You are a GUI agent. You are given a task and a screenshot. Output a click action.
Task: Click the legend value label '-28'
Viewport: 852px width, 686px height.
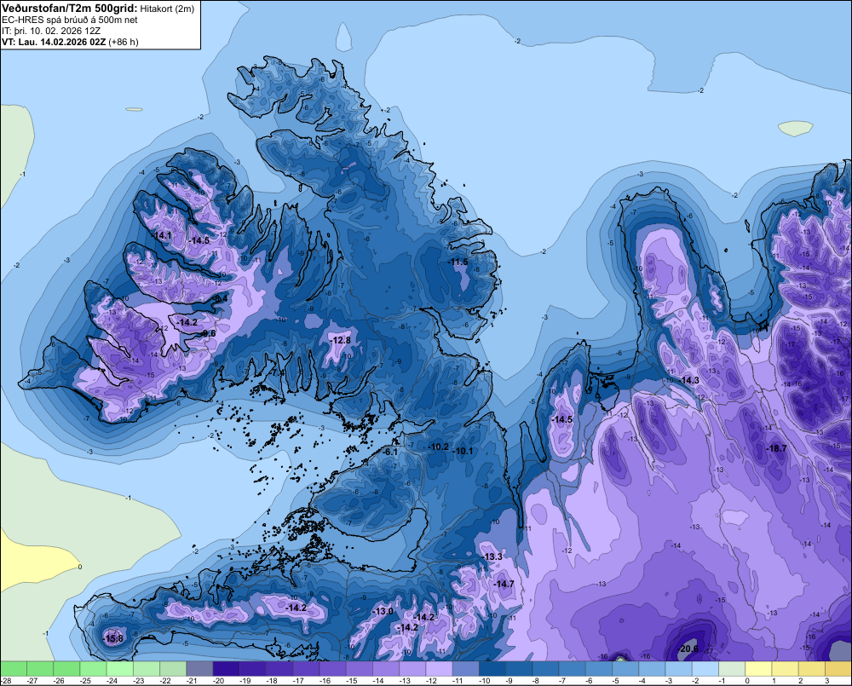(5, 681)
